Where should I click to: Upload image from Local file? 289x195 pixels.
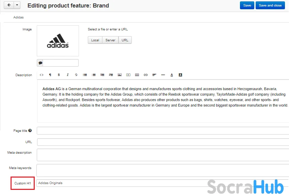[x=95, y=40]
